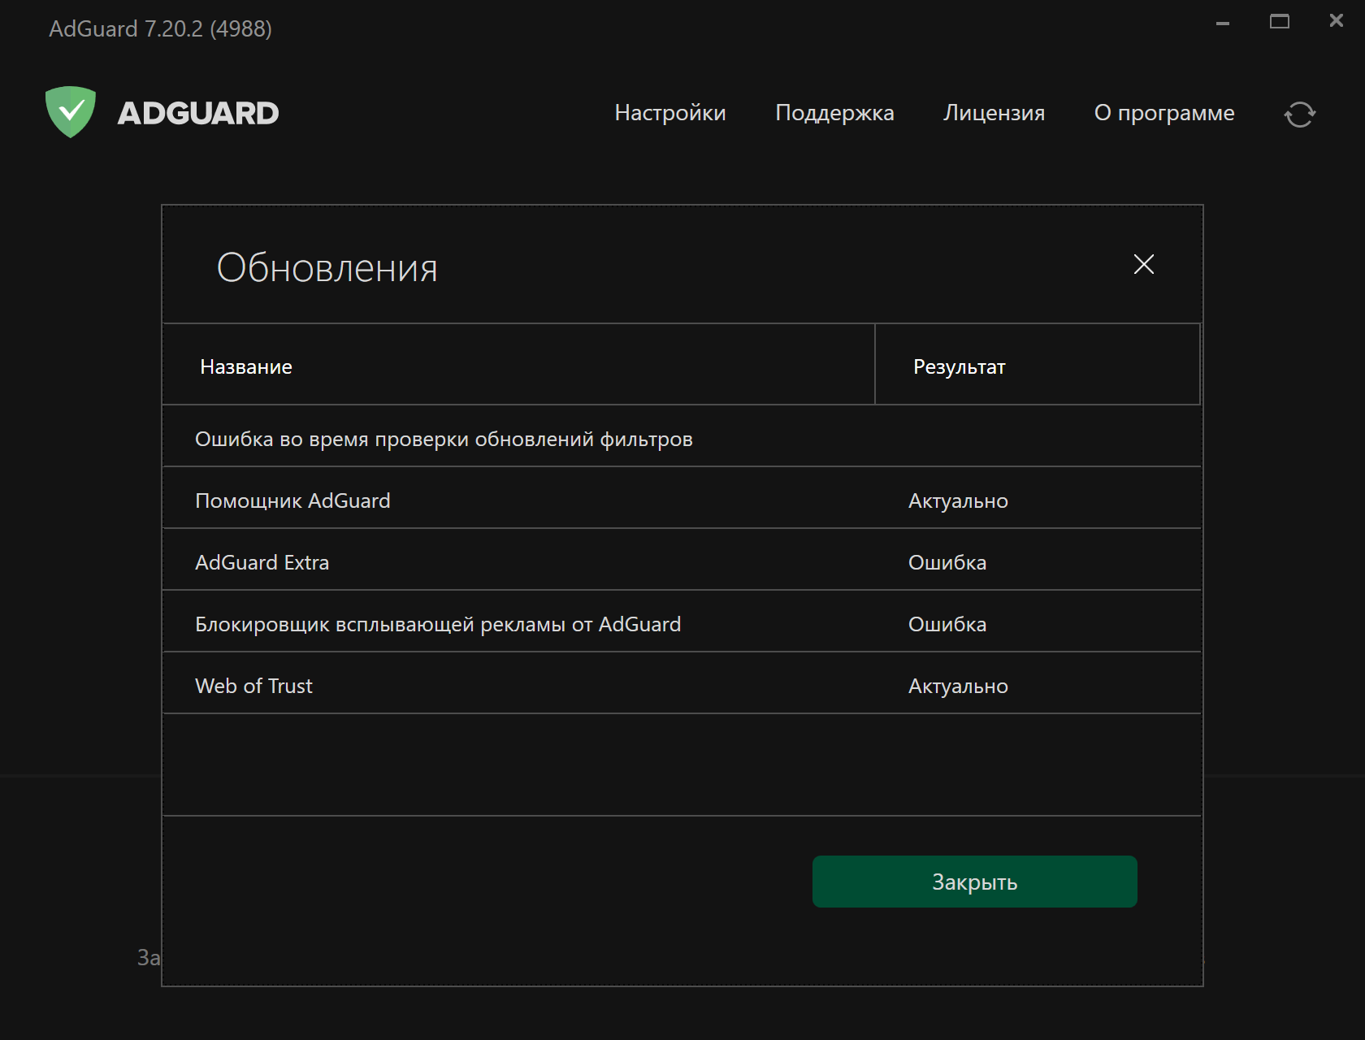Select the Помощник AdGuard row
This screenshot has height=1040, width=1365.
[x=682, y=498]
